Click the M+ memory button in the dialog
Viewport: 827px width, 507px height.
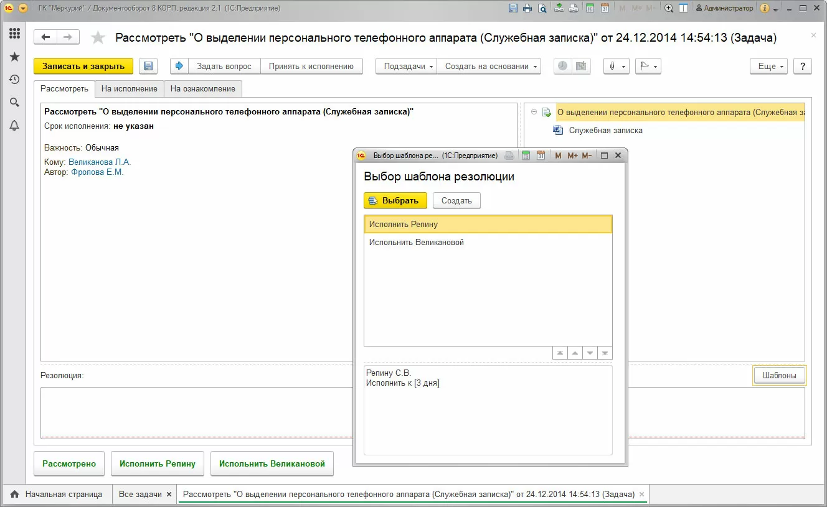[572, 155]
